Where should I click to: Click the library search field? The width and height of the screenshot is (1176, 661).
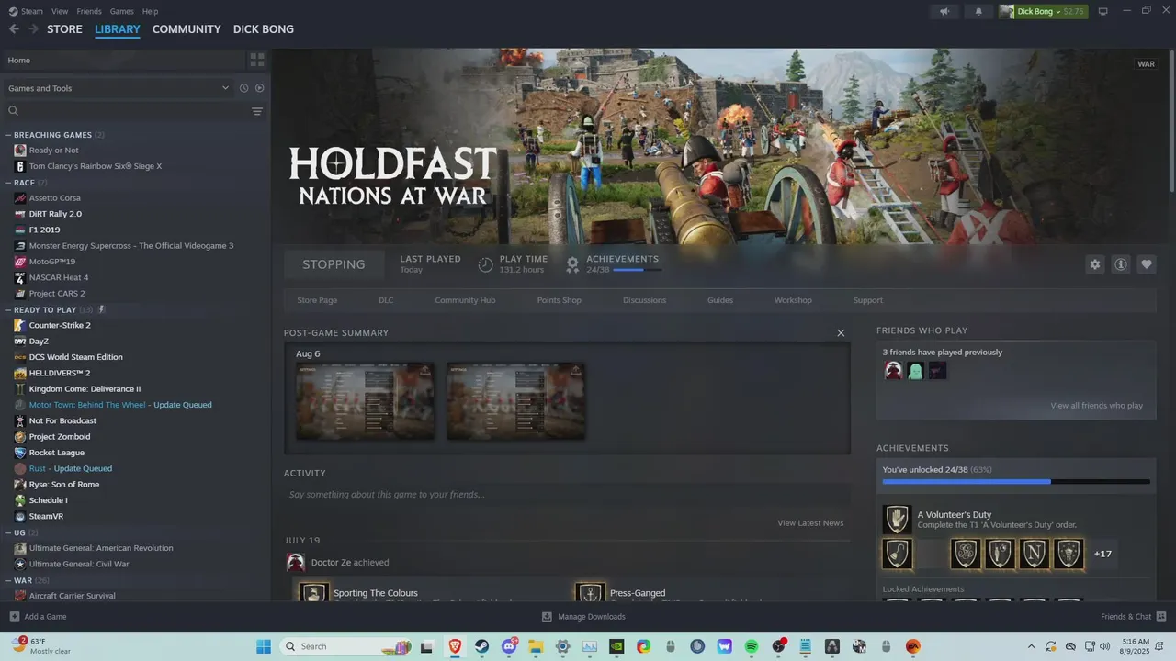[x=125, y=111]
